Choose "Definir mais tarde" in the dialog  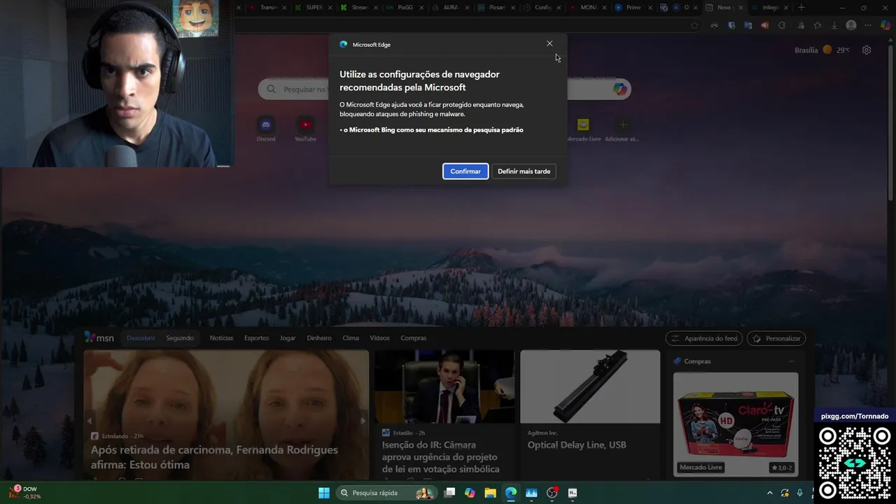[524, 171]
